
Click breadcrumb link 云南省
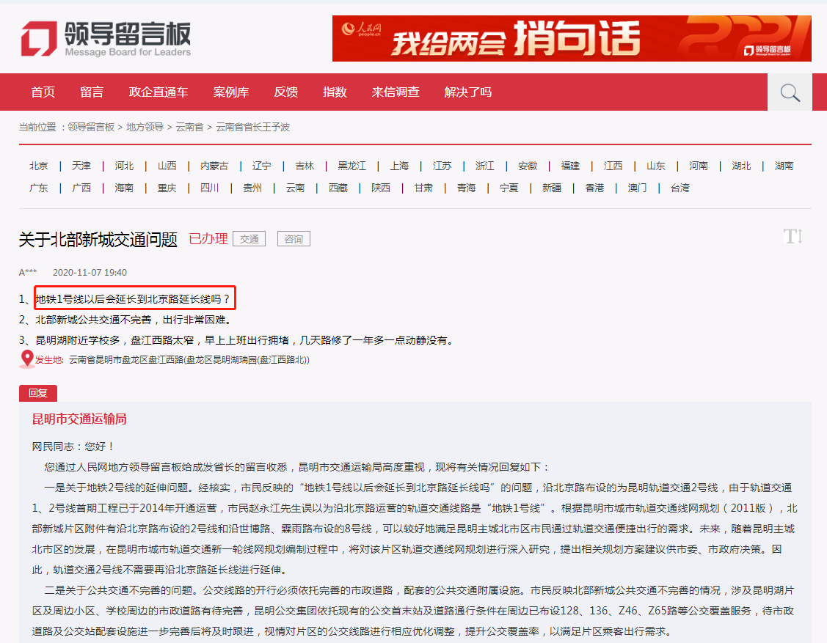point(190,127)
